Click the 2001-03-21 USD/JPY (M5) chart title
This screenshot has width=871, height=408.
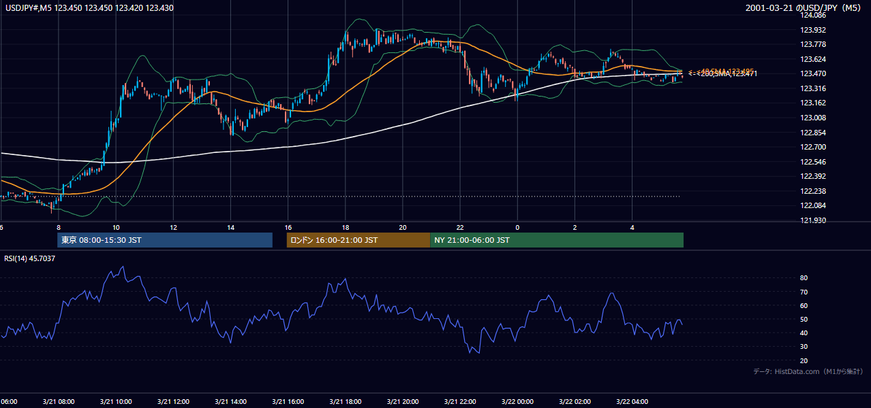tap(804, 7)
